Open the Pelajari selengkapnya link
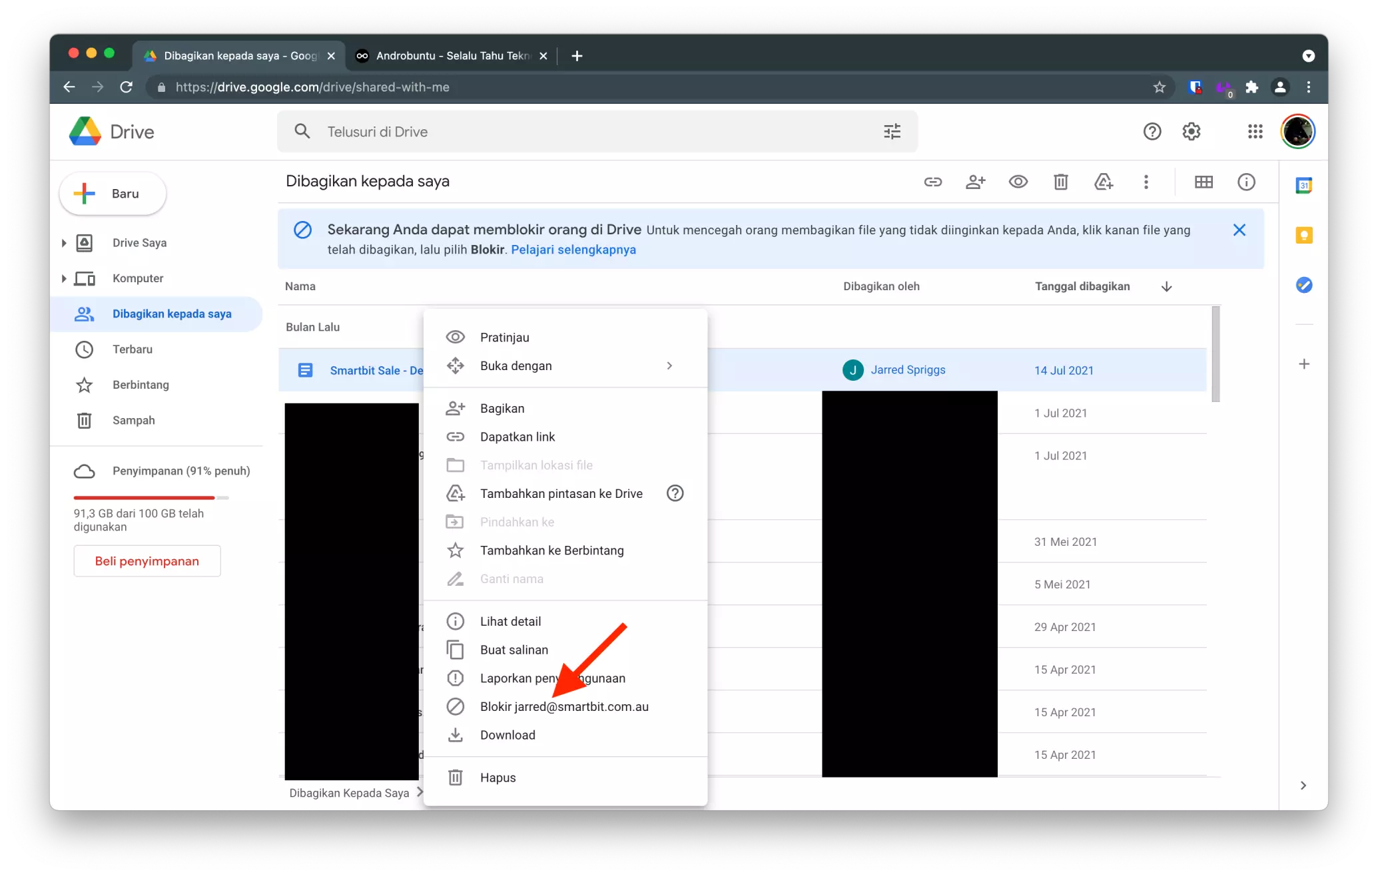The height and width of the screenshot is (876, 1378). (573, 250)
